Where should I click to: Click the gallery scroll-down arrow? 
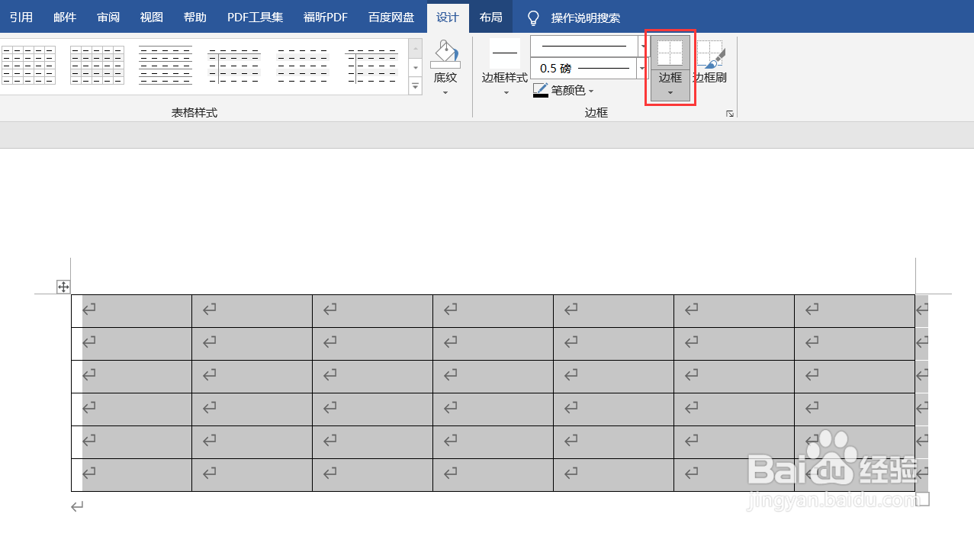pos(415,67)
